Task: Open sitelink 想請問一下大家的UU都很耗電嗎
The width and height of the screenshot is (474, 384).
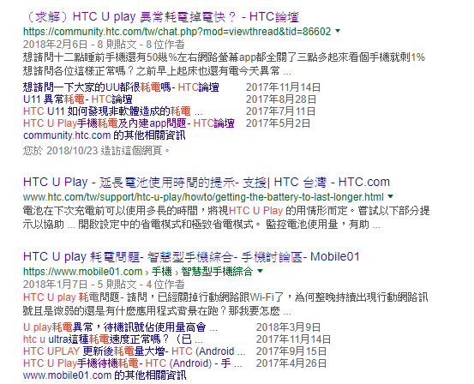Action: (x=121, y=87)
